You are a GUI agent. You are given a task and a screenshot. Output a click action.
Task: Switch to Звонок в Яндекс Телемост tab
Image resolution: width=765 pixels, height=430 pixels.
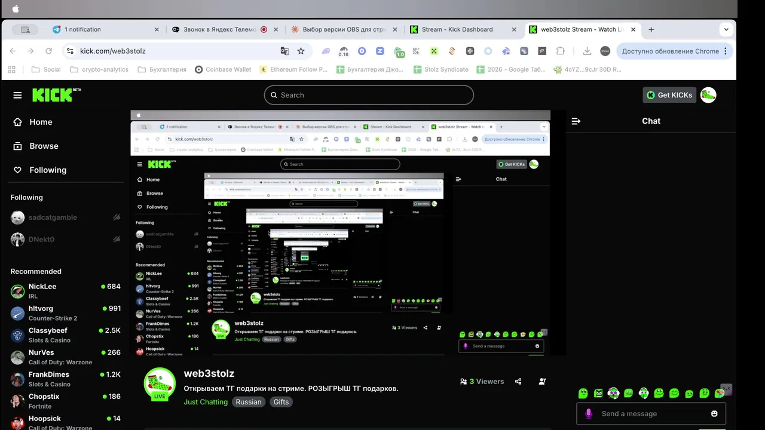coord(225,29)
